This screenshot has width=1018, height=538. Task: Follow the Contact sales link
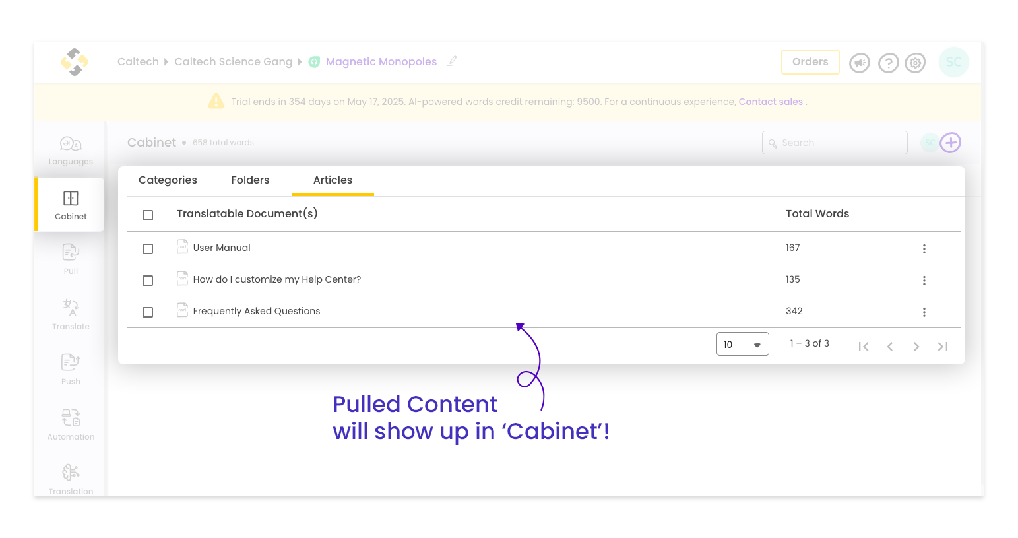[x=771, y=102]
